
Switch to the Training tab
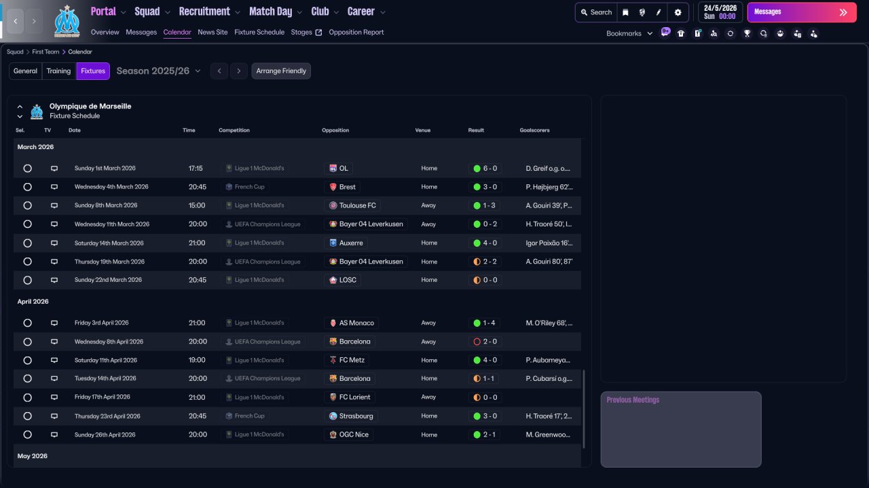coord(58,71)
